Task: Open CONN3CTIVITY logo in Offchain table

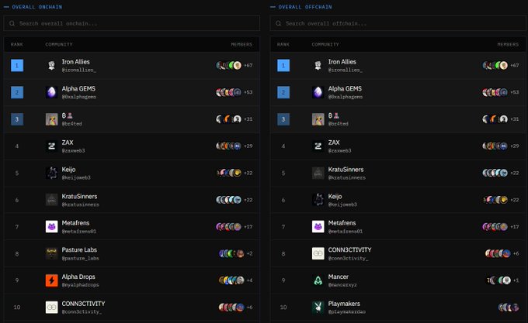Action: pos(318,253)
